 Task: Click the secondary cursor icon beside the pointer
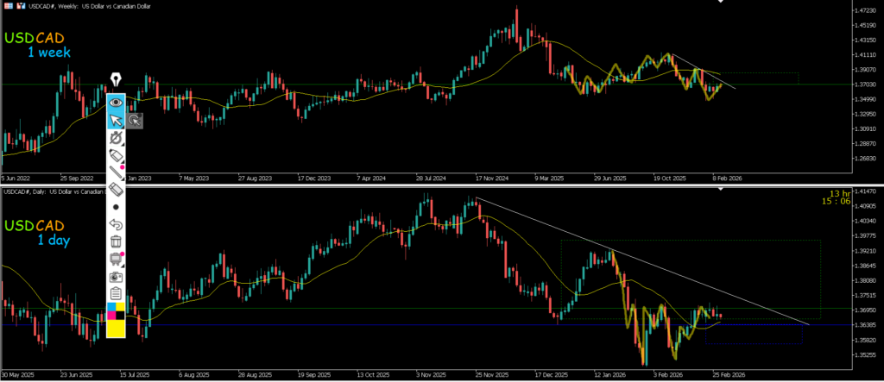point(136,121)
